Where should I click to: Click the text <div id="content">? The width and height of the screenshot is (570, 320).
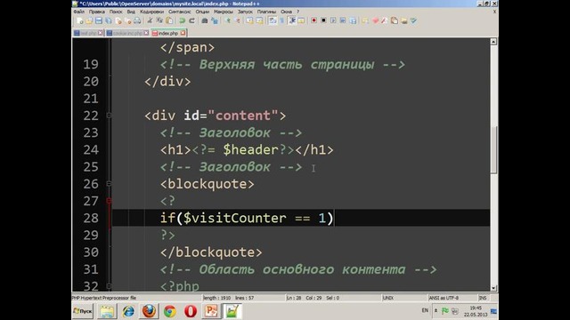216,116
